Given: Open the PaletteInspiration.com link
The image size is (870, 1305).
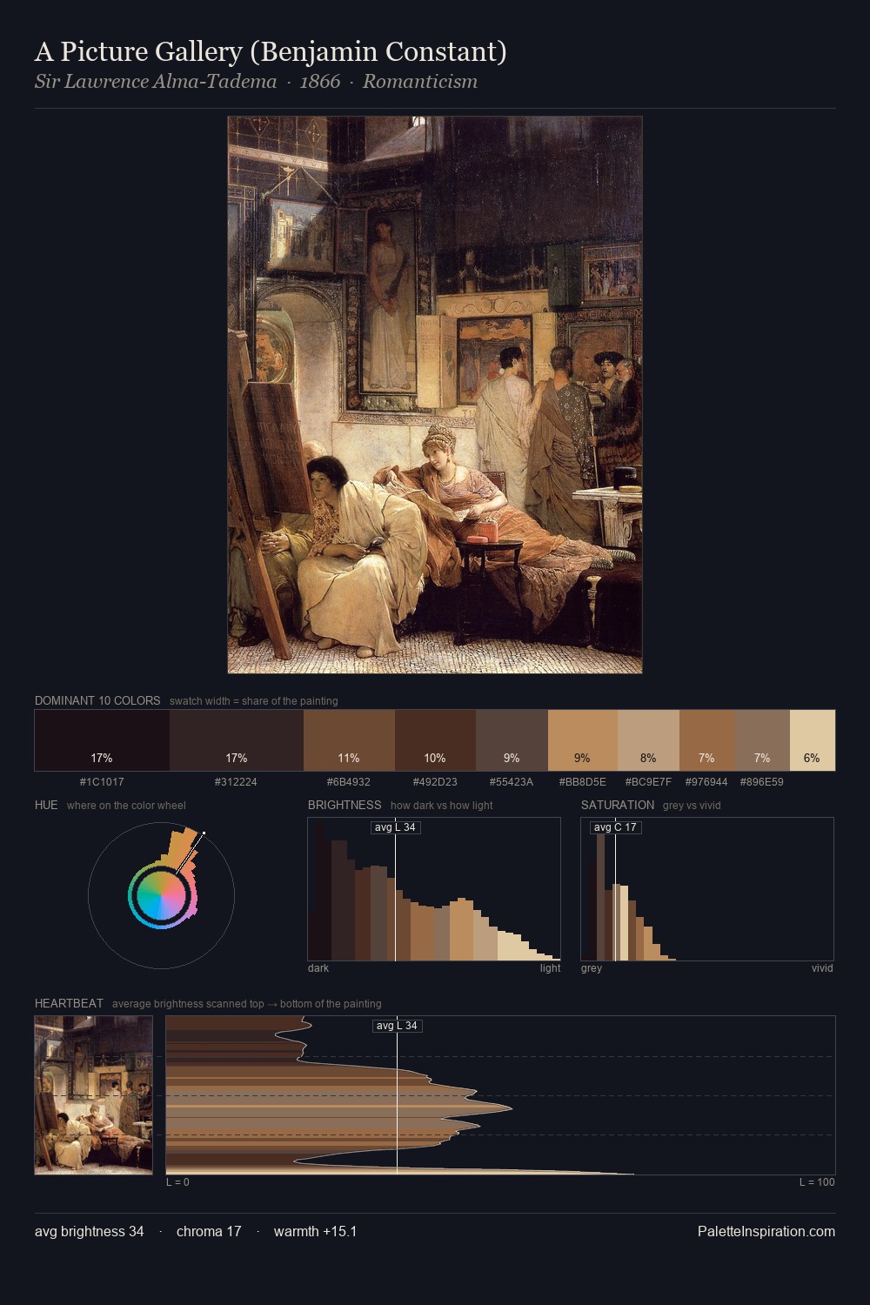Looking at the screenshot, I should [766, 1231].
